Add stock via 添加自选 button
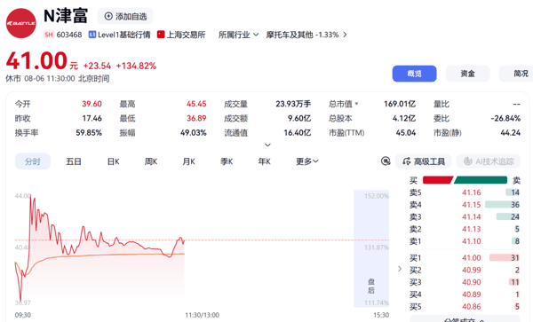Viewport: 533px width, 322px height. pyautogui.click(x=125, y=16)
